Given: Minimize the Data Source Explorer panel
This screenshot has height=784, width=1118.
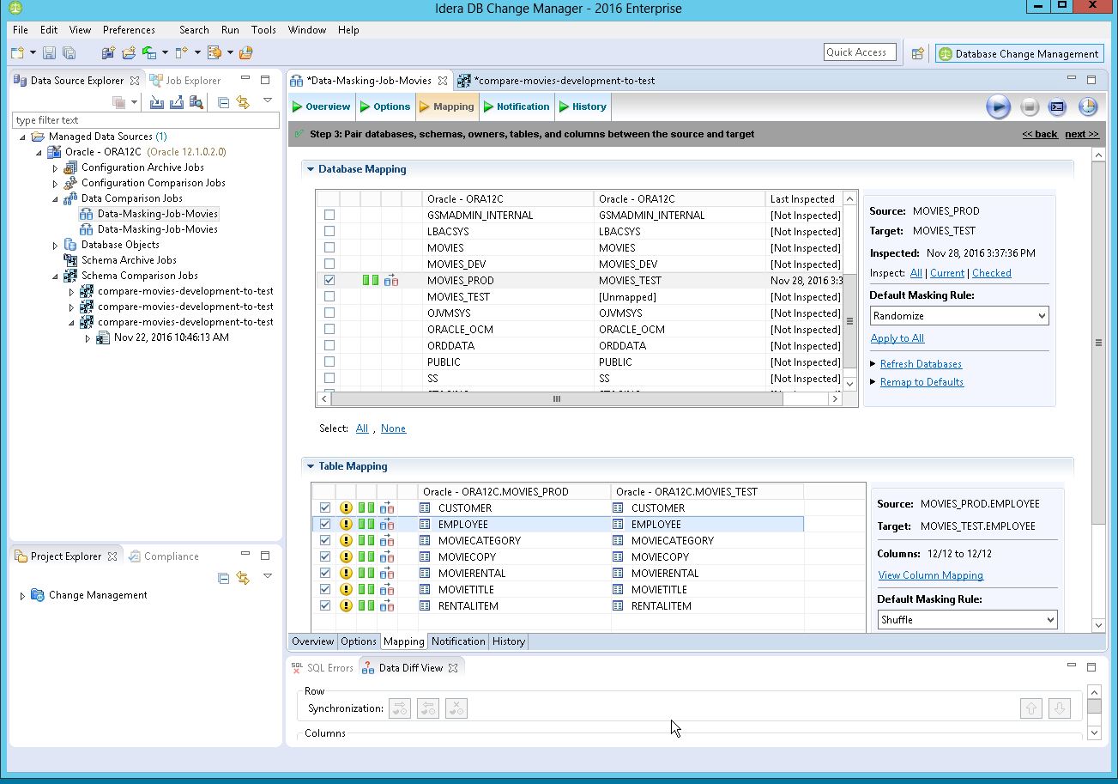Looking at the screenshot, I should tap(245, 79).
